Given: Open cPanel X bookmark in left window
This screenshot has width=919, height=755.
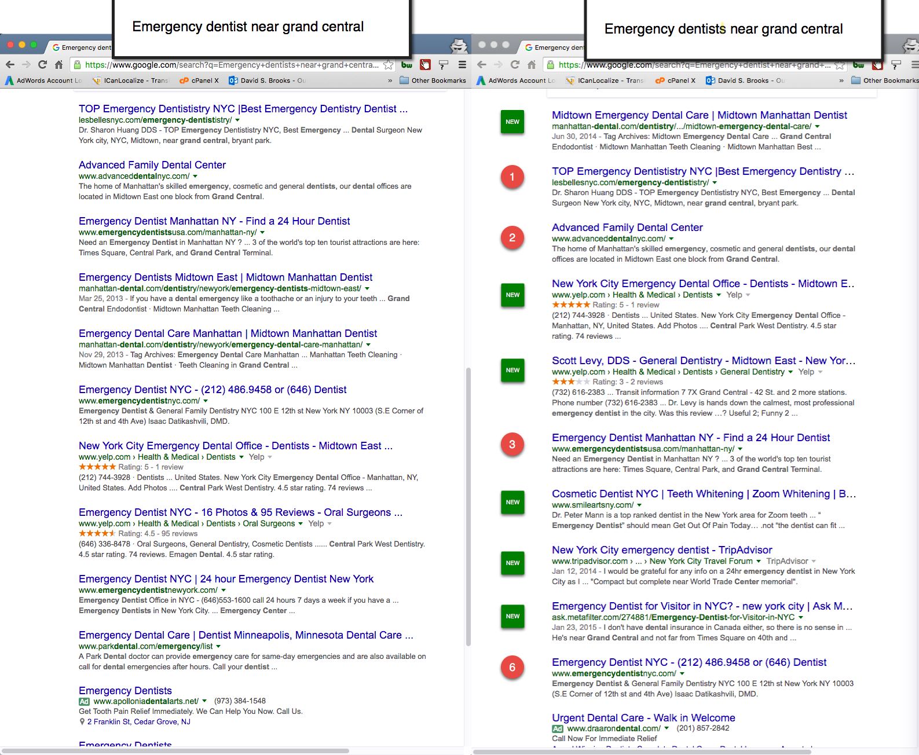Looking at the screenshot, I should click(x=199, y=80).
